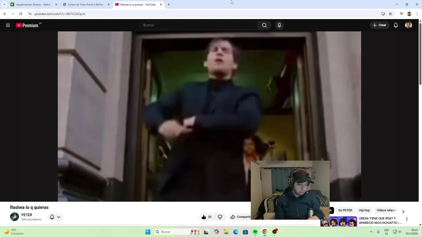Close the WeTransfer tab

point(108,5)
